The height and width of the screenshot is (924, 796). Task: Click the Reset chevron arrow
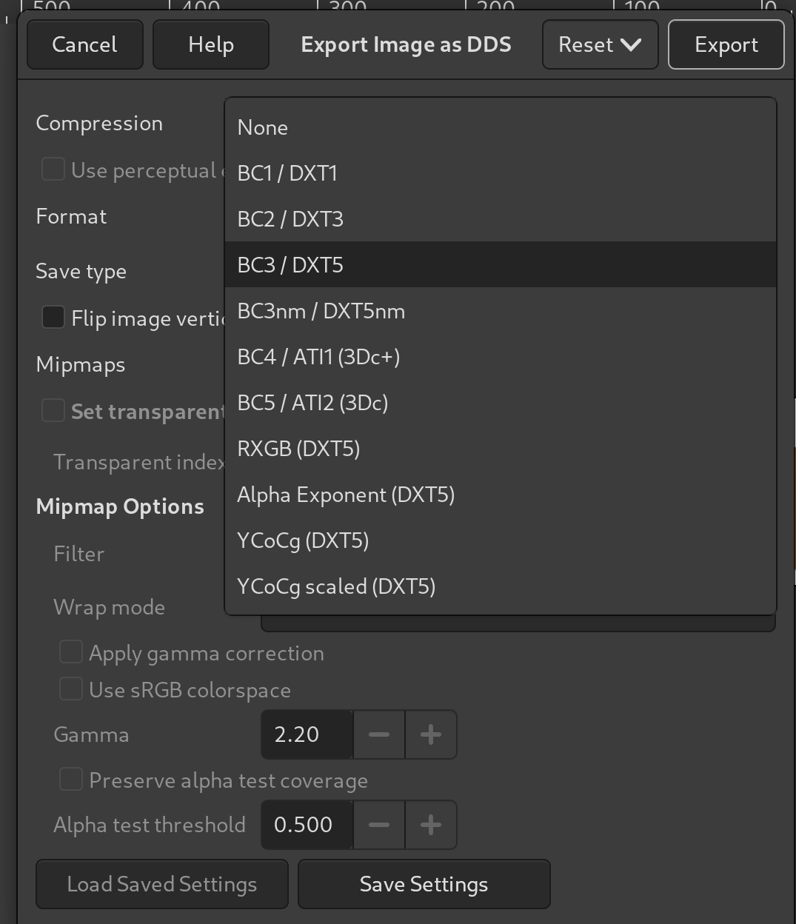tap(632, 45)
